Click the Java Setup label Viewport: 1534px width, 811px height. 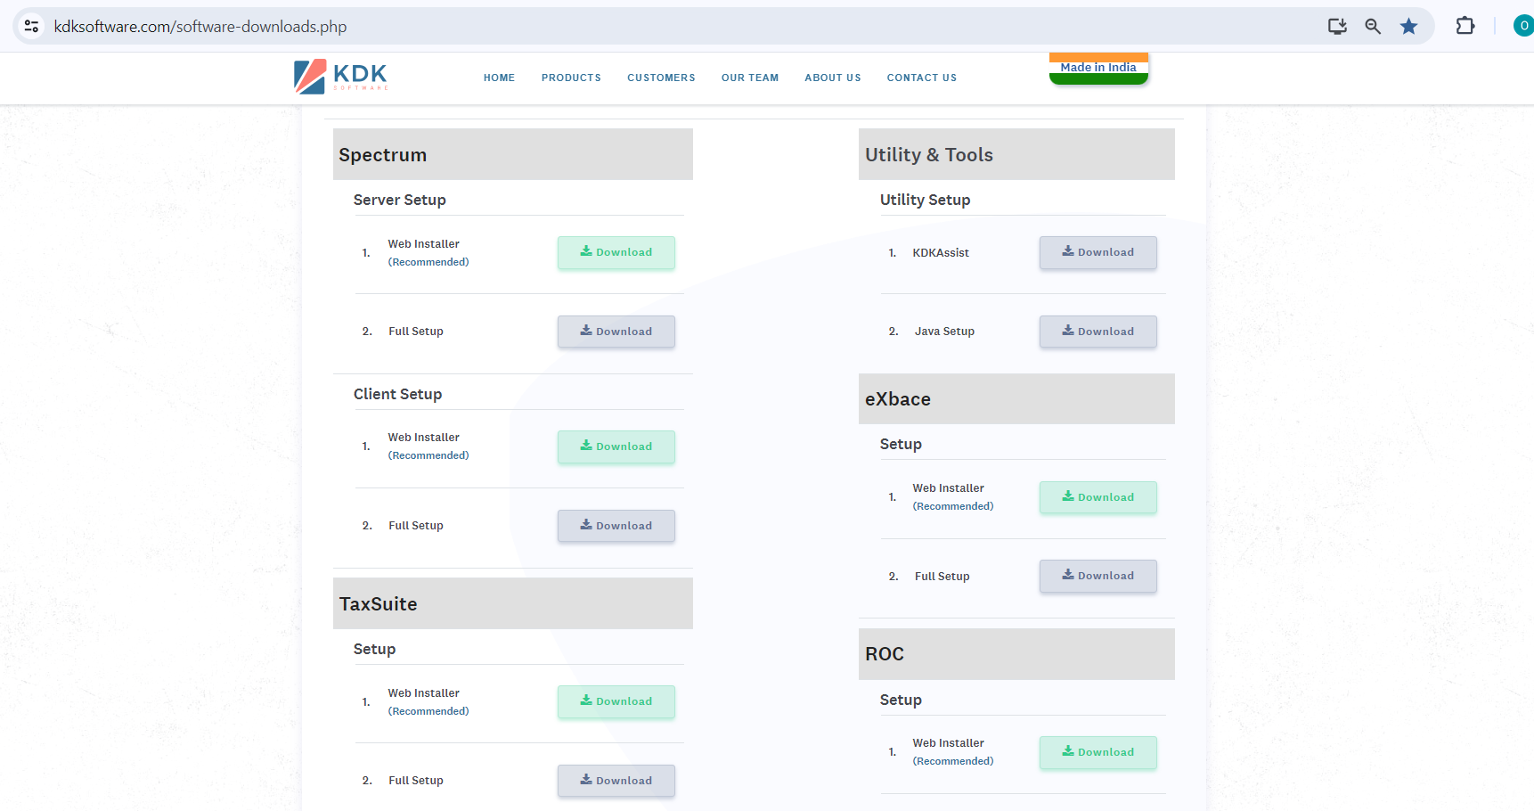[x=944, y=332]
